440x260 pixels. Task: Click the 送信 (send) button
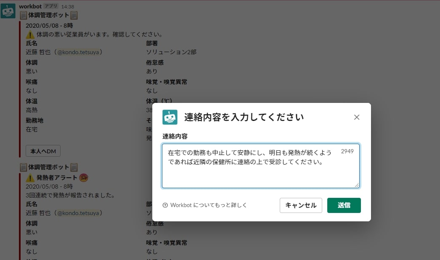point(344,205)
